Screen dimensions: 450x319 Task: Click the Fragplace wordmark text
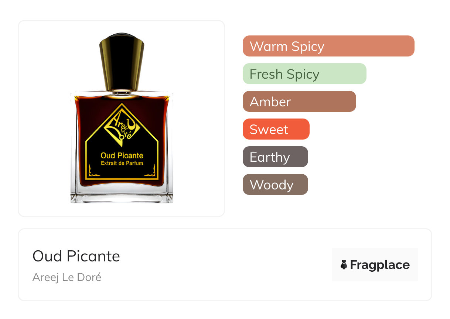point(380,265)
